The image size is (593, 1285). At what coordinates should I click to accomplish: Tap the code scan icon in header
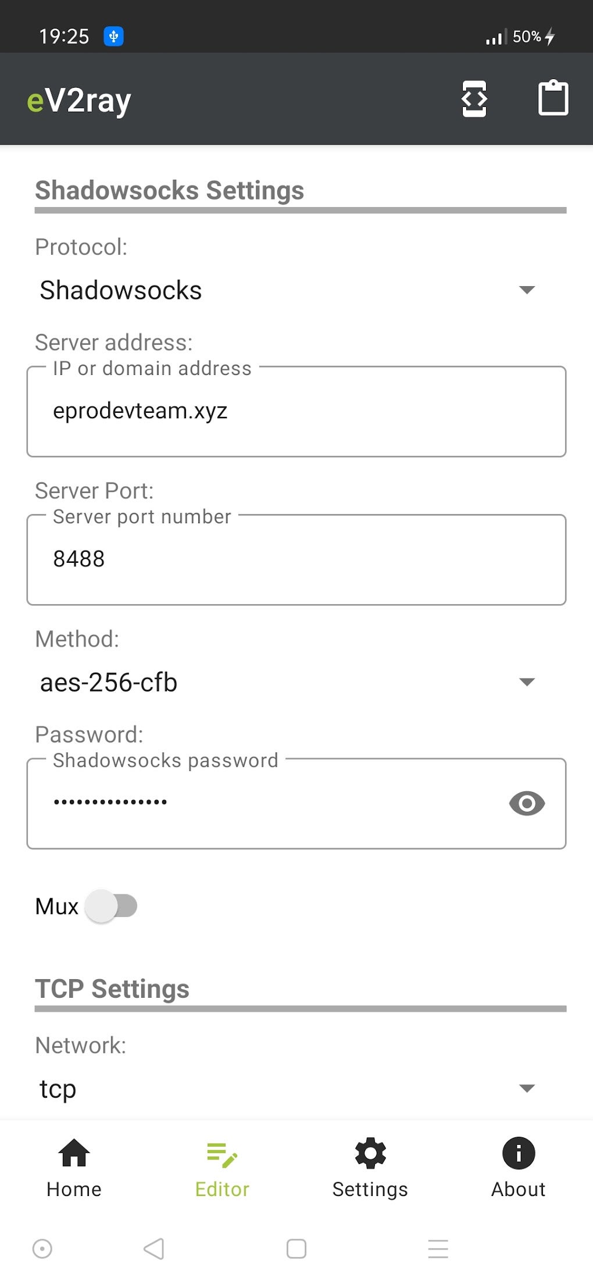point(474,99)
